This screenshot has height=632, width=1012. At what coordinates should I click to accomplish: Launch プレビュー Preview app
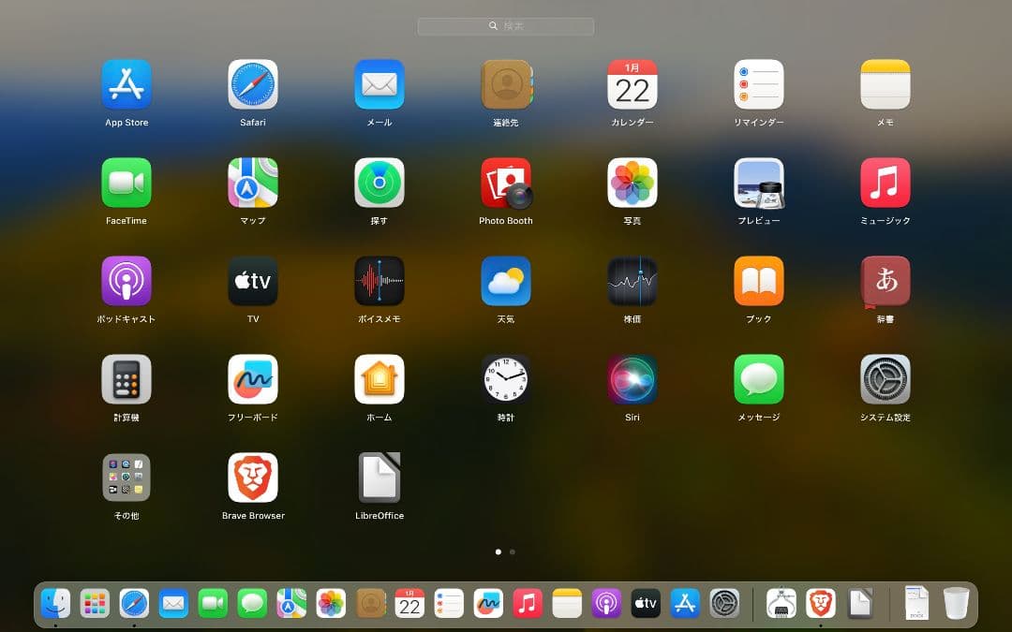click(x=759, y=184)
